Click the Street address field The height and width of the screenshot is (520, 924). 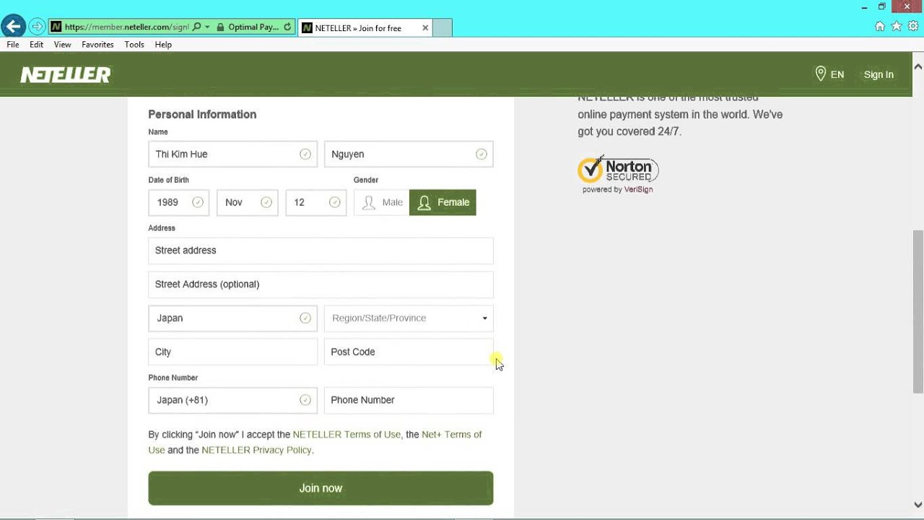pos(321,251)
